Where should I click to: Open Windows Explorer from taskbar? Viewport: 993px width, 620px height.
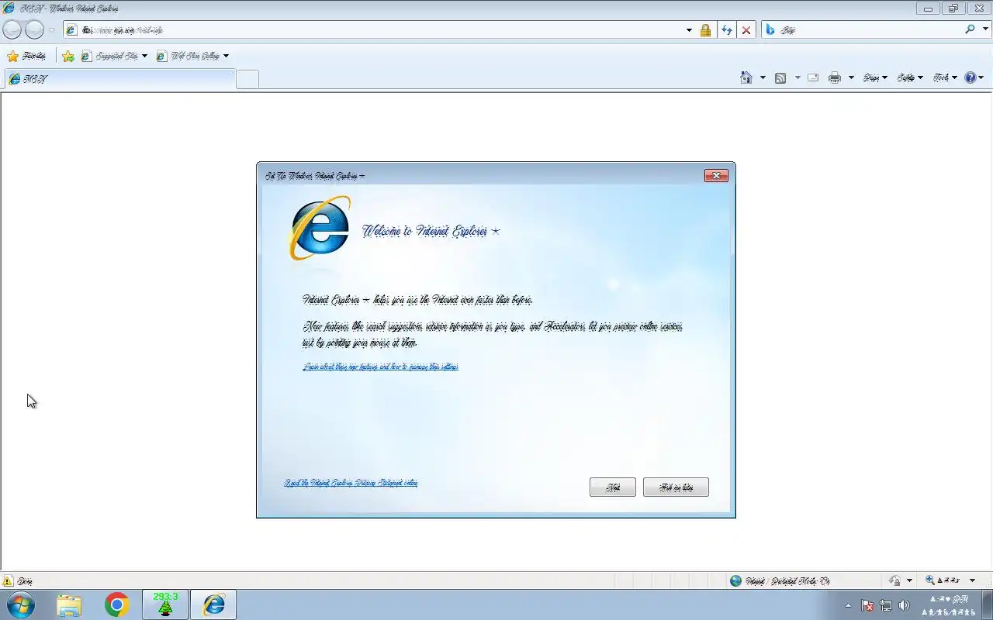pos(69,604)
